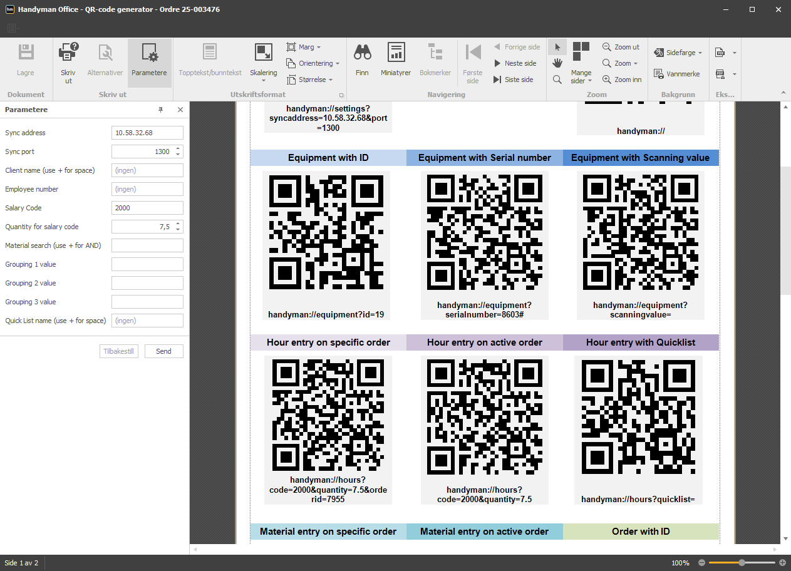The width and height of the screenshot is (791, 571).
Task: Go to Neste side
Action: tap(515, 63)
